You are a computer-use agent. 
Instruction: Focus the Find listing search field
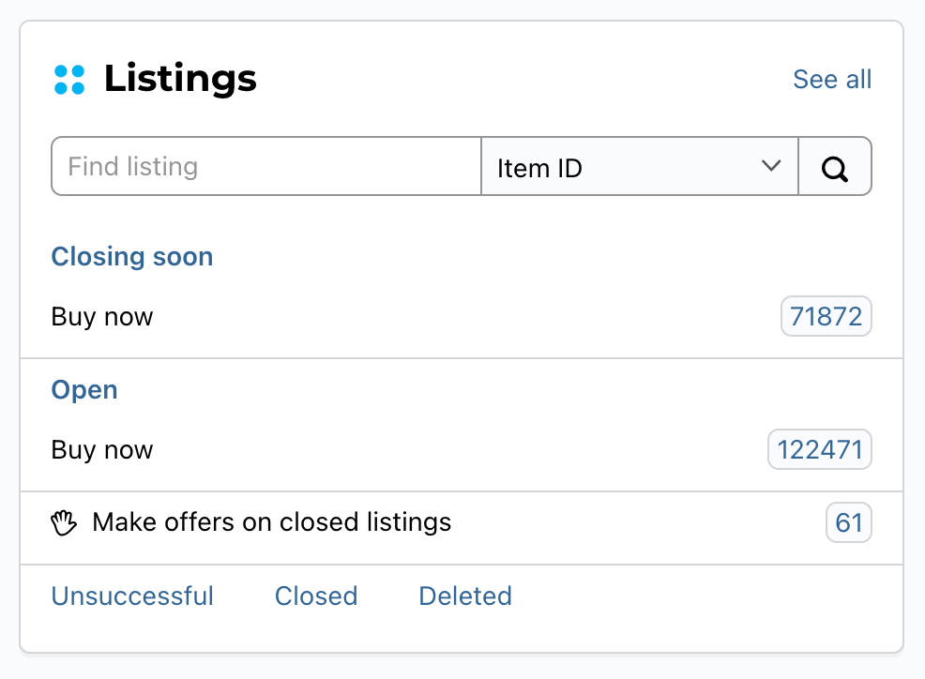click(266, 166)
